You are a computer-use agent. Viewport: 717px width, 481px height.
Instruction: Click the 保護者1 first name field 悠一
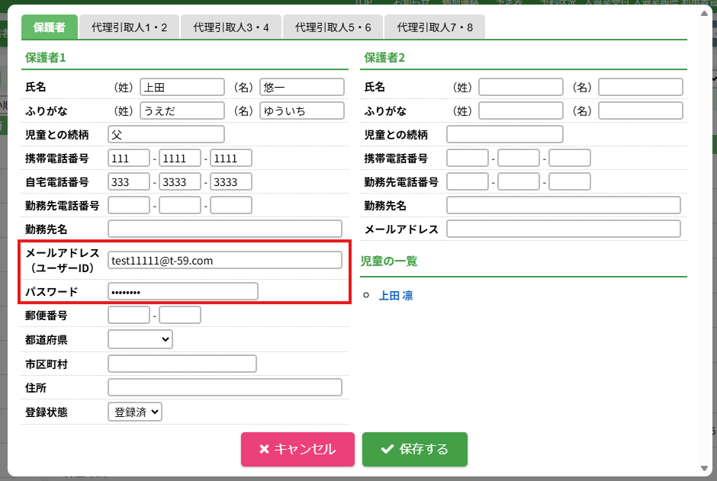(301, 87)
